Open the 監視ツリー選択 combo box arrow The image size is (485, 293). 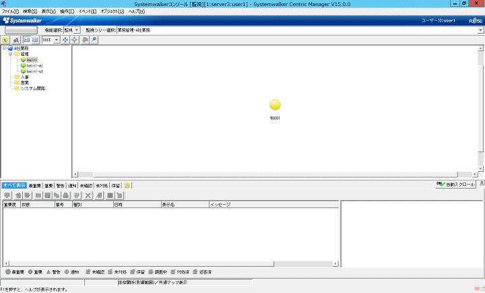tap(480, 30)
